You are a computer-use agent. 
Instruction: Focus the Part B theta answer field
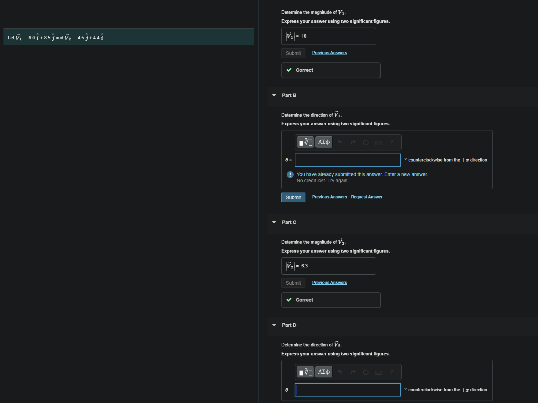pos(348,160)
